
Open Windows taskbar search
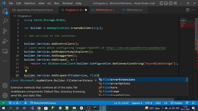[x=11, y=108]
